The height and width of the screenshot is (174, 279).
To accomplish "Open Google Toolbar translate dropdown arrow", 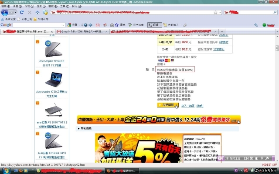I will point(160,25).
